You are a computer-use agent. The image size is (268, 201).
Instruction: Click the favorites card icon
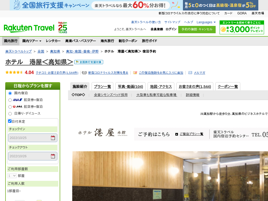click(135, 73)
